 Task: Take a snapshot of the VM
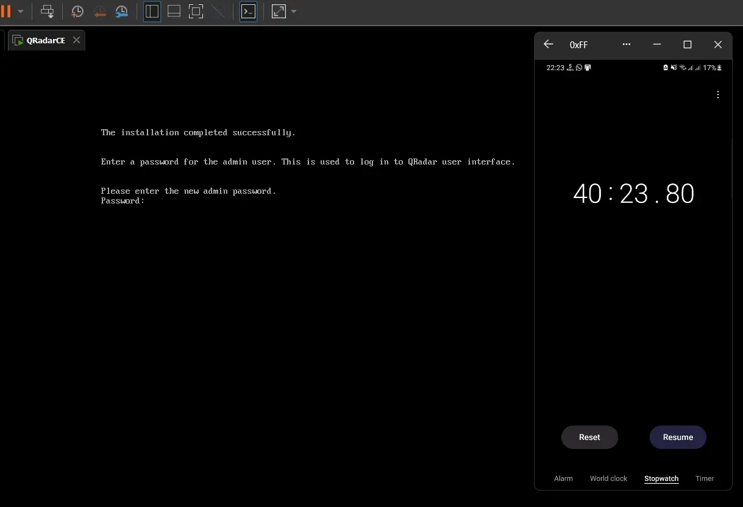point(77,11)
